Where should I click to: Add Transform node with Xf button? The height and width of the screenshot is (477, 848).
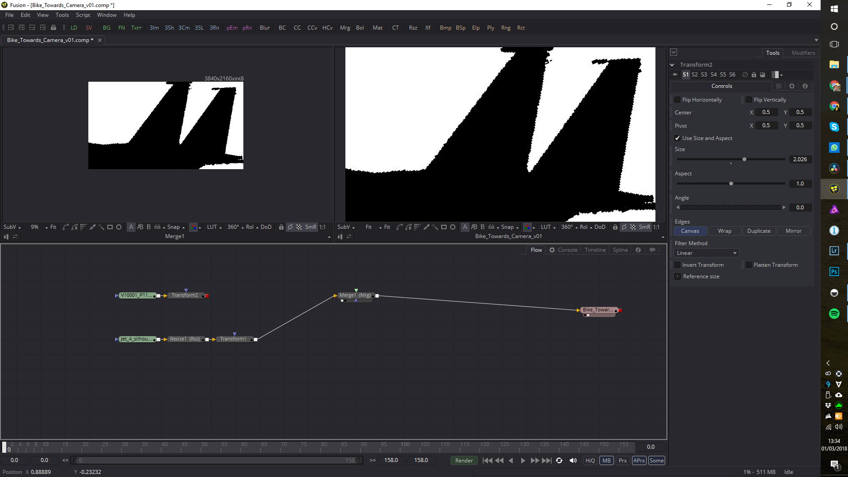[x=428, y=27]
